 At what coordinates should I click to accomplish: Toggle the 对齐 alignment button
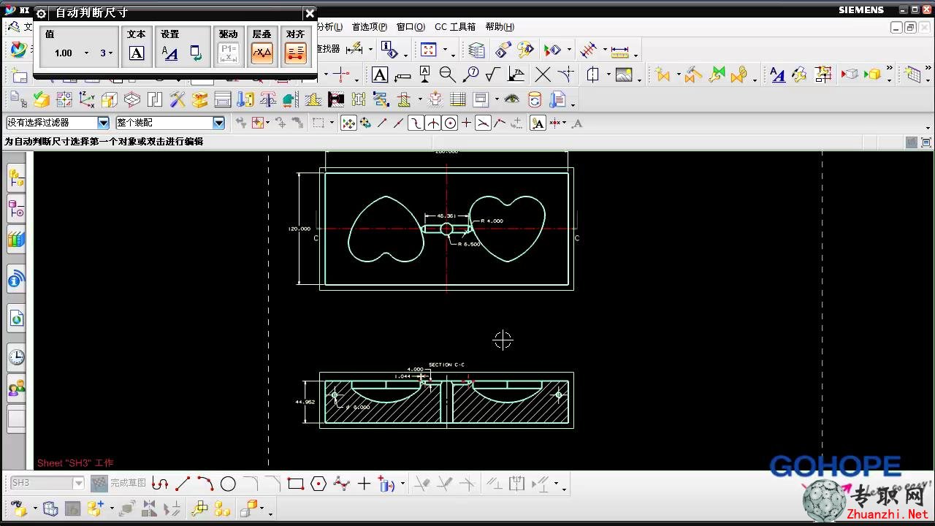pos(295,53)
